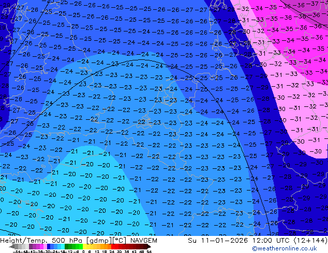The height and width of the screenshot is (253, 328).
Task: Select the cyan swatch in temperature legend
Action: pyautogui.click(x=63, y=246)
